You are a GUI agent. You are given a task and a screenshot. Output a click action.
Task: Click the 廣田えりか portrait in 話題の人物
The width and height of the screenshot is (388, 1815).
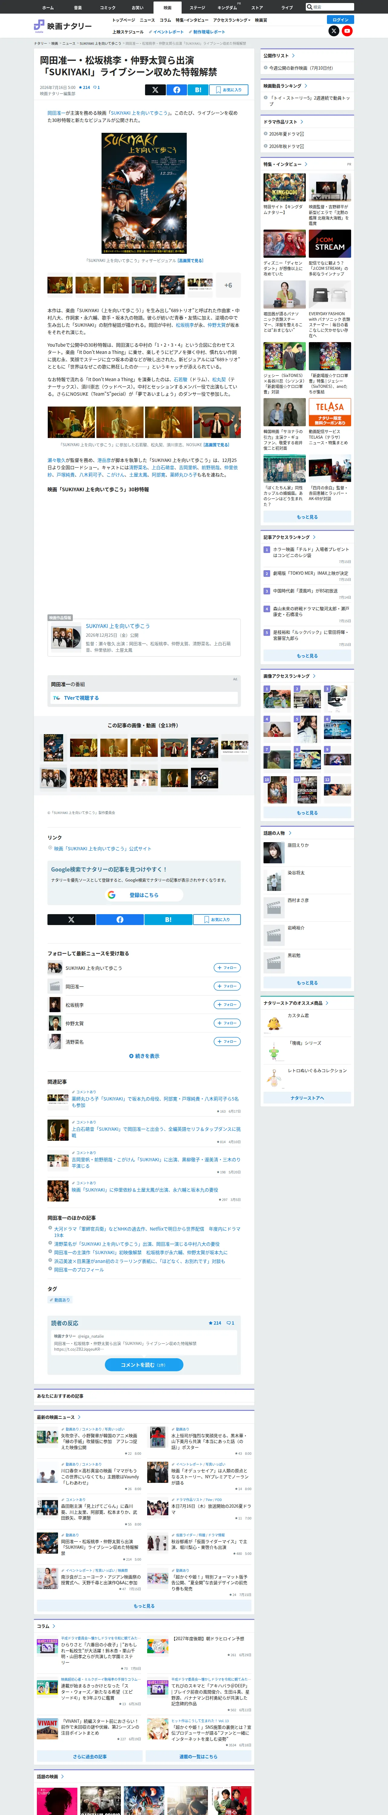point(273,852)
